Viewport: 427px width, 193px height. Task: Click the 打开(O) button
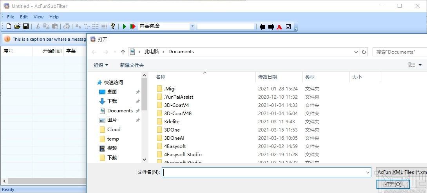393,184
